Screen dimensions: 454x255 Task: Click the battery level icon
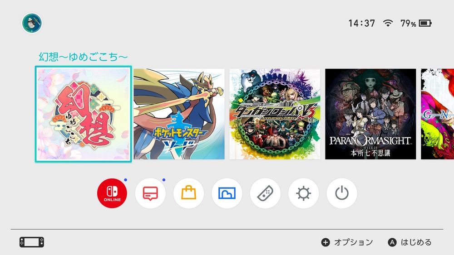(425, 23)
